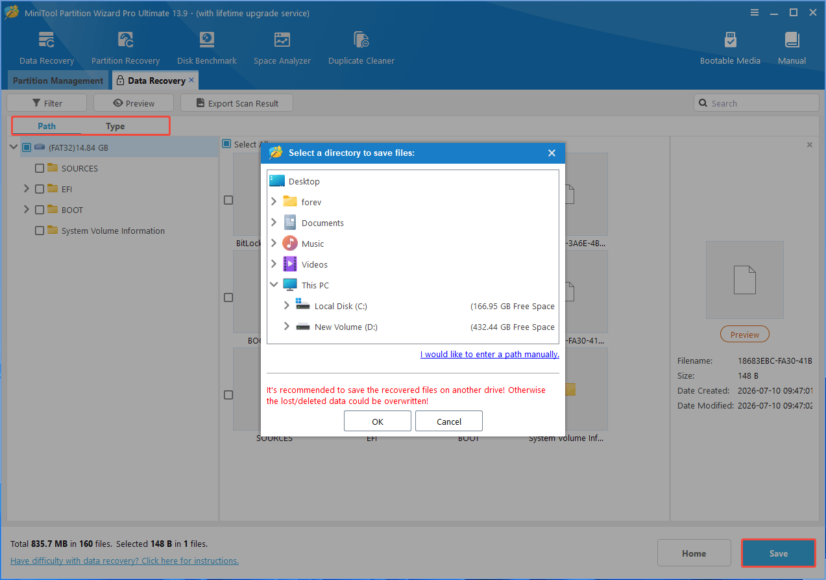Check the System Volume Information checkbox

40,231
